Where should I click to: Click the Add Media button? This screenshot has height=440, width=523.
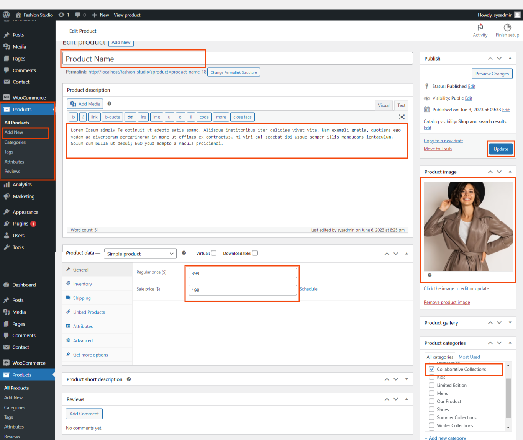[x=85, y=104]
